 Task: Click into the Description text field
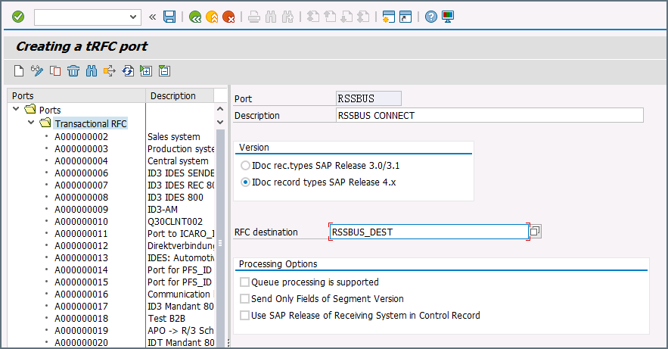pyautogui.click(x=489, y=116)
